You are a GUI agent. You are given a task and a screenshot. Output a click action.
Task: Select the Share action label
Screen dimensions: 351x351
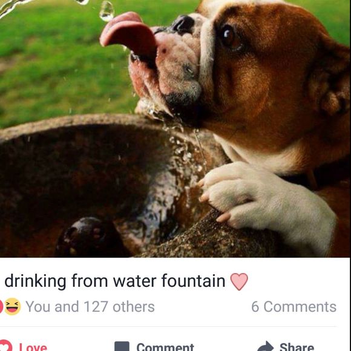pyautogui.click(x=297, y=347)
